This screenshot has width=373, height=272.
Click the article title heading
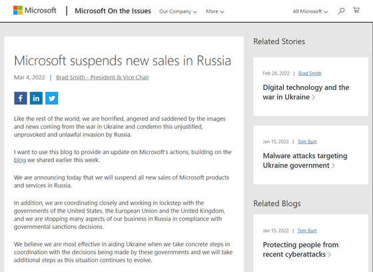pyautogui.click(x=123, y=61)
